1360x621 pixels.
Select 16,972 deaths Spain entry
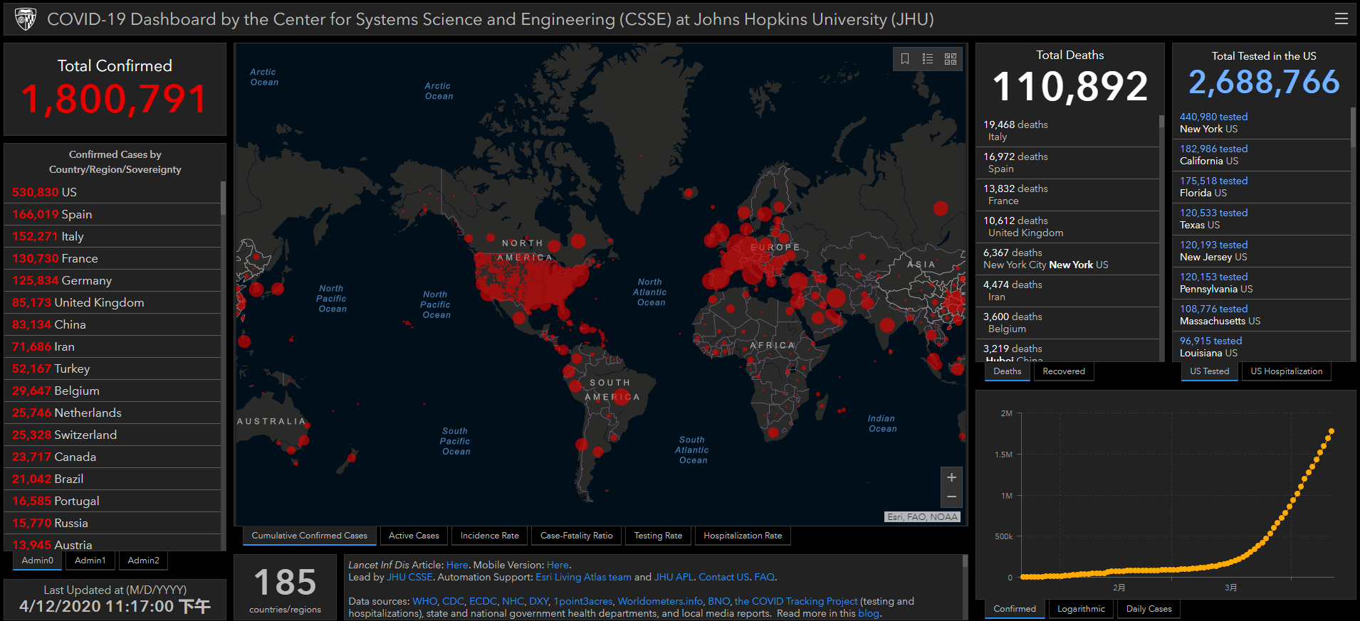pyautogui.click(x=1067, y=163)
